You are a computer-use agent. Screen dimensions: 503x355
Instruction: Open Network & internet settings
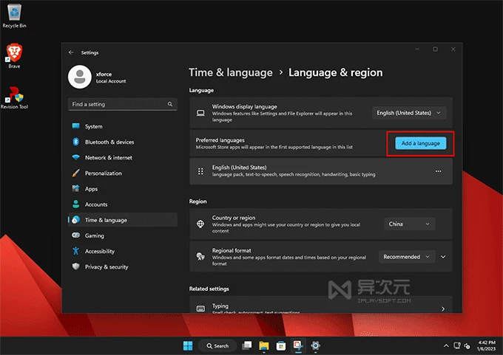click(x=108, y=157)
